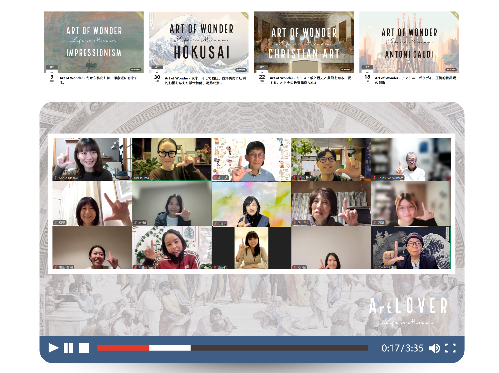Click the stop square button
This screenshot has width=499, height=373.
click(84, 348)
